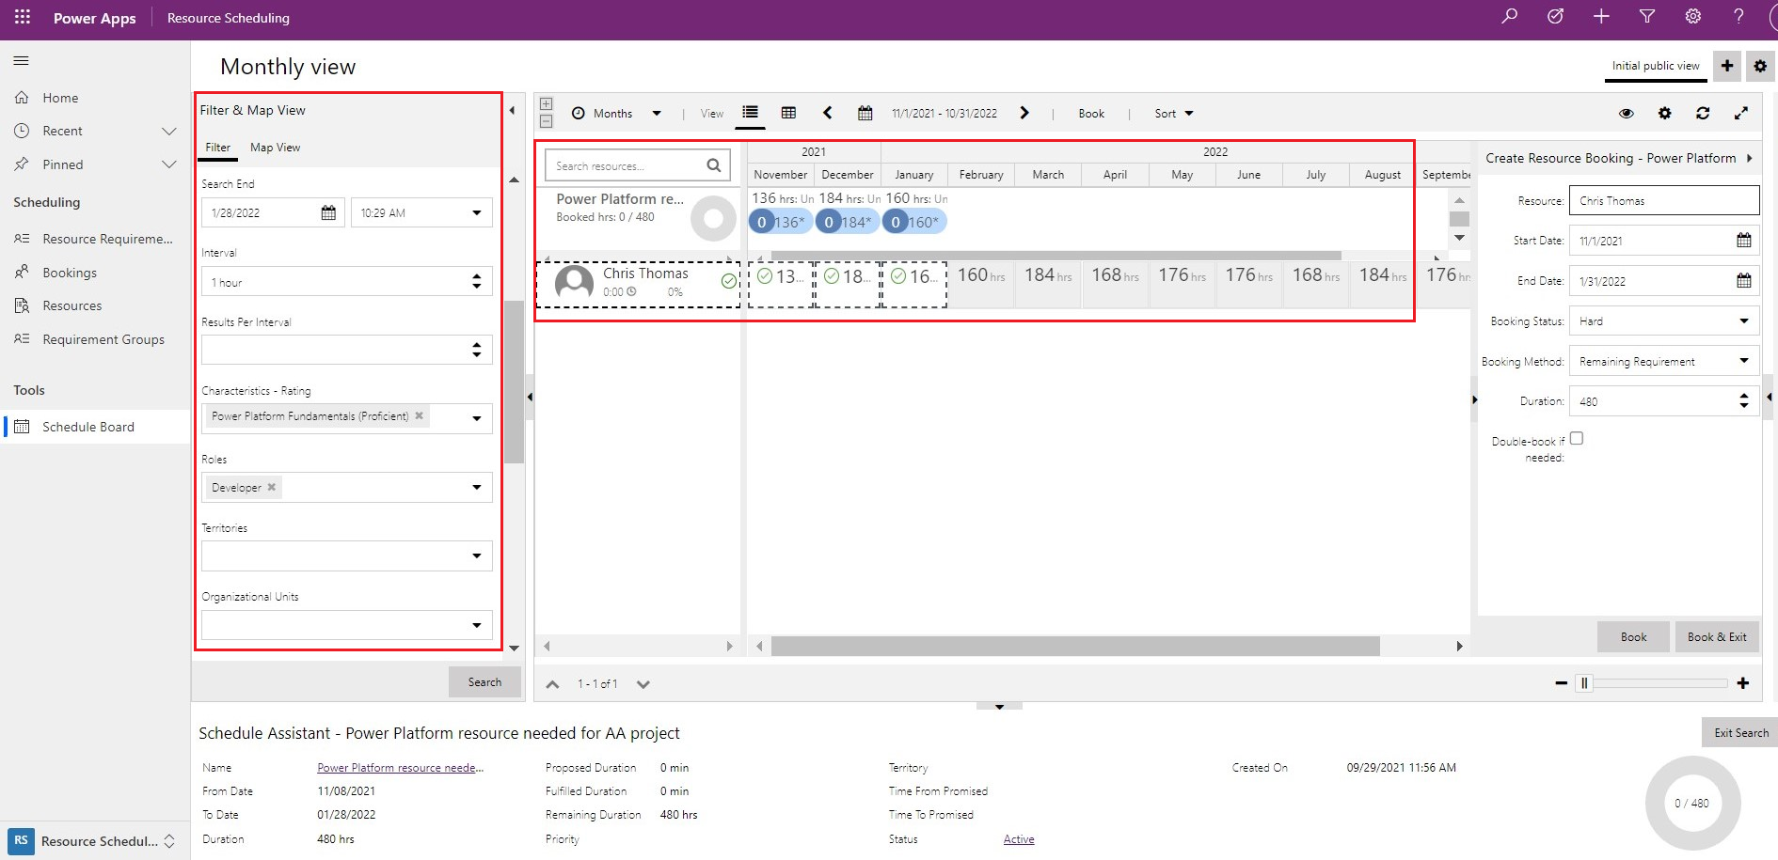Open board tab settings gear next to plus
The image size is (1778, 860).
click(1760, 66)
